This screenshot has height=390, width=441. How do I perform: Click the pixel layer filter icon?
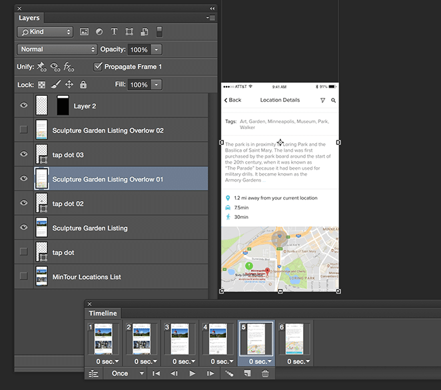85,32
